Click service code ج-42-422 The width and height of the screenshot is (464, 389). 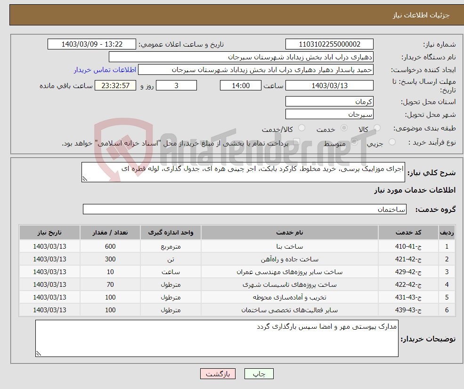pos(408,284)
